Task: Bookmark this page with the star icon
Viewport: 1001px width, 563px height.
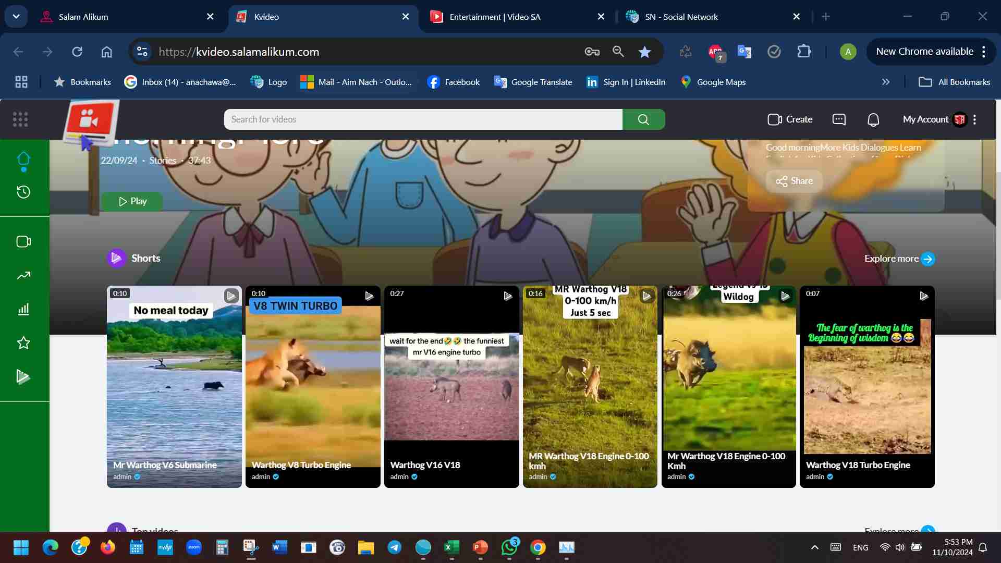Action: (644, 52)
